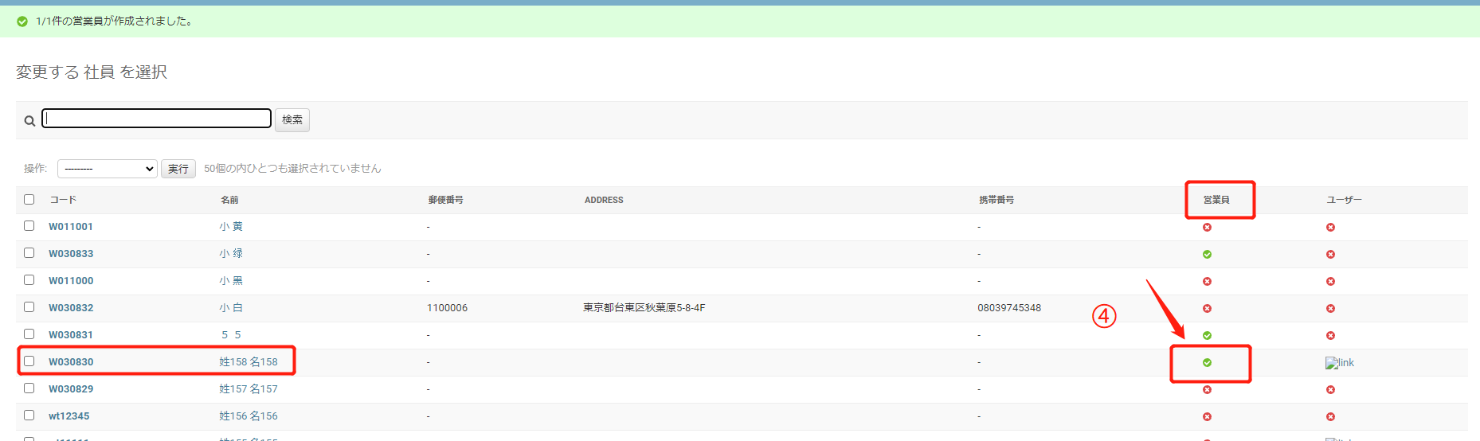The height and width of the screenshot is (441, 1480).
Task: Click green salesperson checkmark for W030830
Action: (x=1207, y=363)
